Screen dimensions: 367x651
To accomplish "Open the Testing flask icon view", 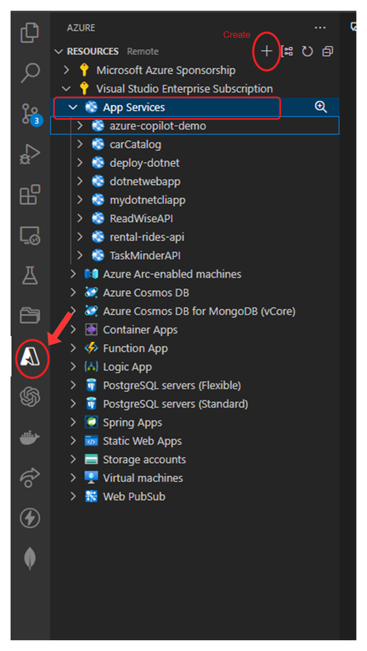I will click(30, 275).
